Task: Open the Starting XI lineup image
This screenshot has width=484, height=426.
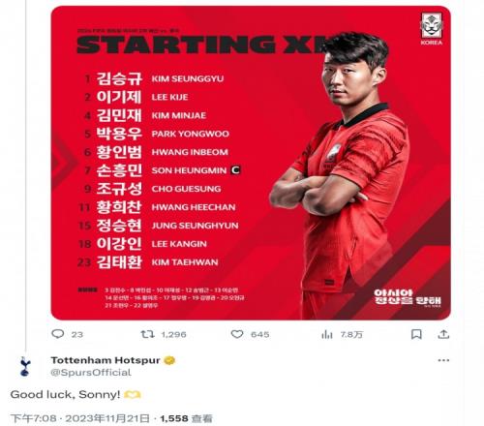Action: pyautogui.click(x=251, y=163)
